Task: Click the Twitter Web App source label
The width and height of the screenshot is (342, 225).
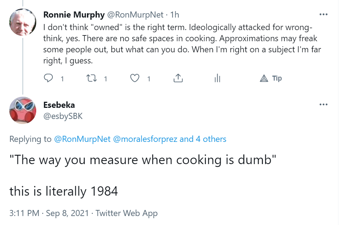Action: (127, 213)
